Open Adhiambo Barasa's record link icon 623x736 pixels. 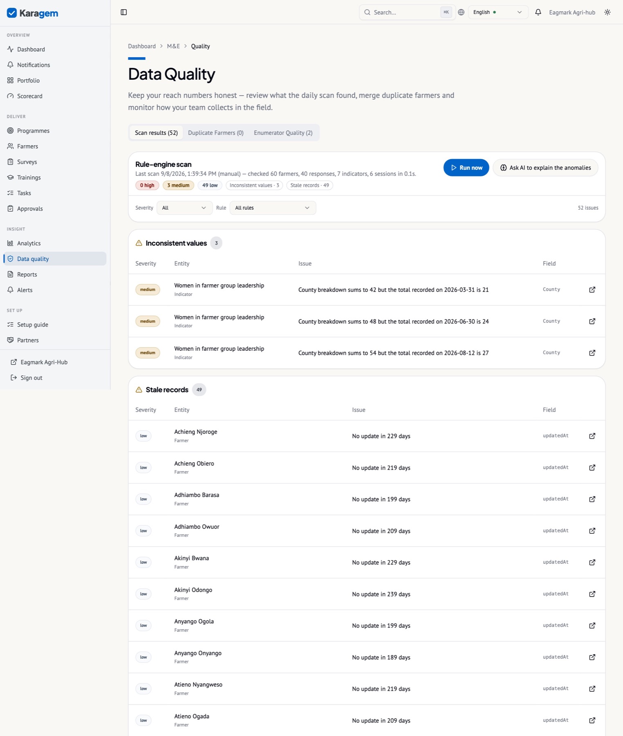click(592, 499)
